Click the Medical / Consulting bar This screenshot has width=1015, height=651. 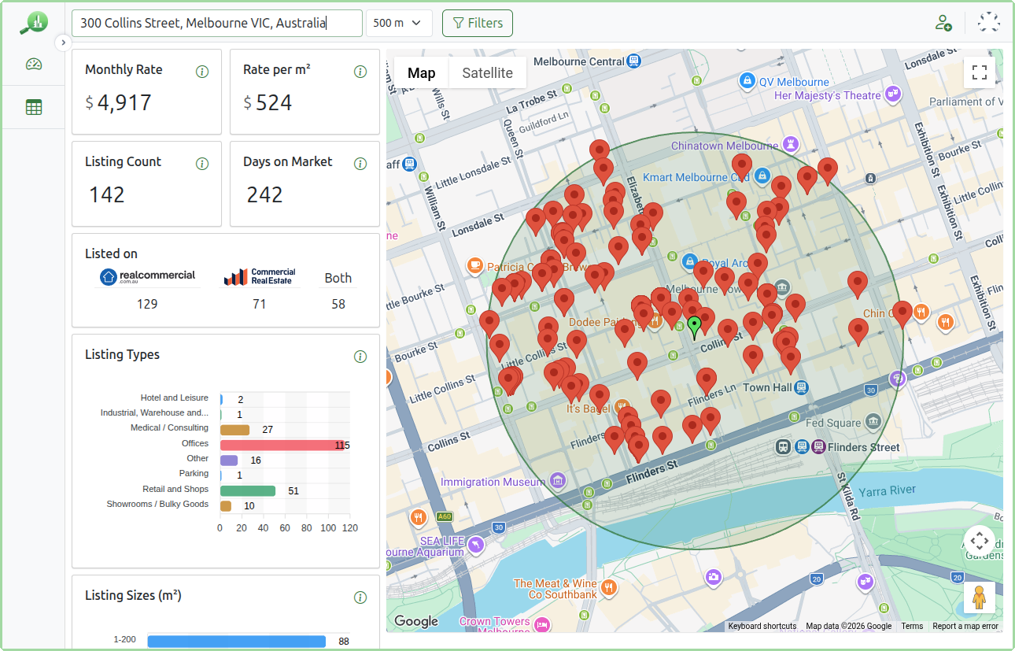pos(235,430)
